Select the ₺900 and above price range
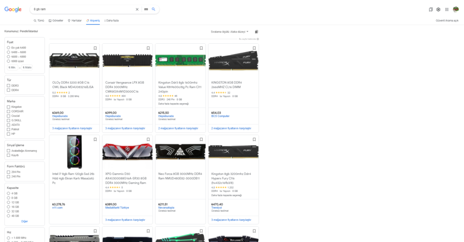The height and width of the screenshot is (242, 464). click(8, 61)
